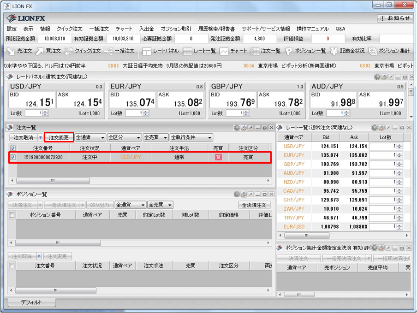The width and height of the screenshot is (417, 313).
Task: Open color palette icon of レートパネル panel
Action: point(384,77)
